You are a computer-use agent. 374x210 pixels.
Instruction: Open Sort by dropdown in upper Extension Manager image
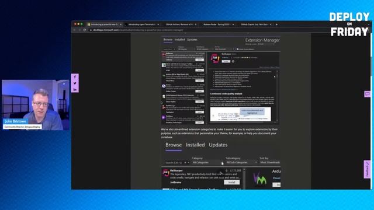coord(223,49)
